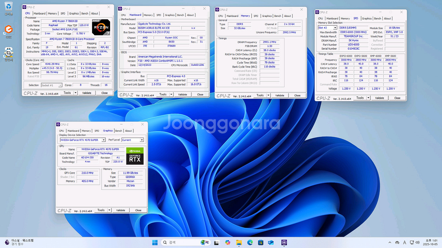This screenshot has width=442, height=248.
Task: Launch Microsoft Edge from the taskbar
Action: click(x=250, y=242)
